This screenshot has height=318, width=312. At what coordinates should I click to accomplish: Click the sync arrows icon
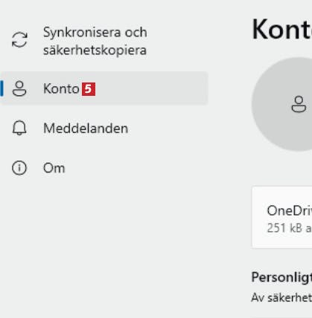tap(19, 39)
